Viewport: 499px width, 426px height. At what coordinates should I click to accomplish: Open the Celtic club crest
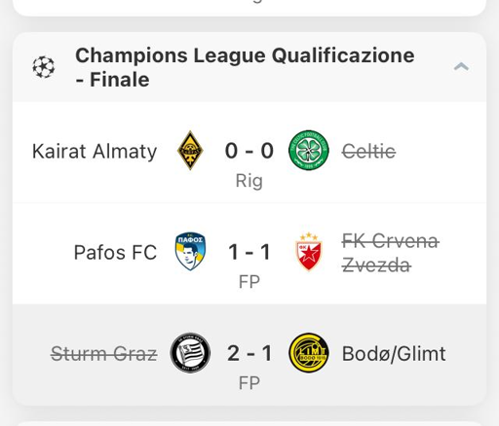tap(309, 151)
